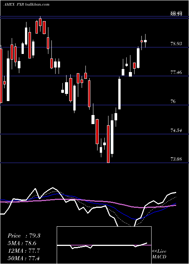The height and width of the screenshot is (264, 189).
Task: Click inside the MACD indicator box
Action: click(x=104, y=245)
